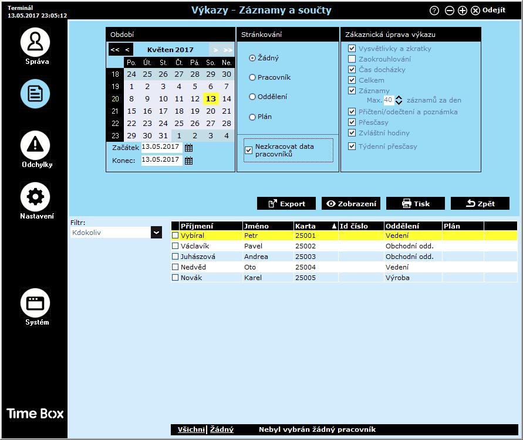Click the Zobrazení button
The height and width of the screenshot is (440, 523).
[x=351, y=203]
